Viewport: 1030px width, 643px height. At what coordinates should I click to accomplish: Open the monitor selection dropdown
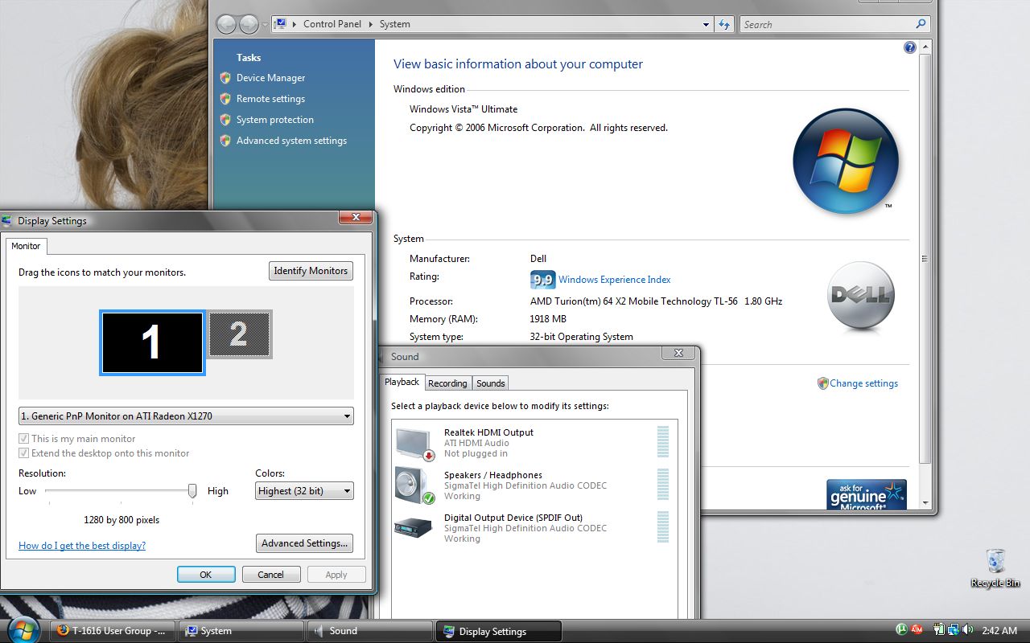(186, 416)
